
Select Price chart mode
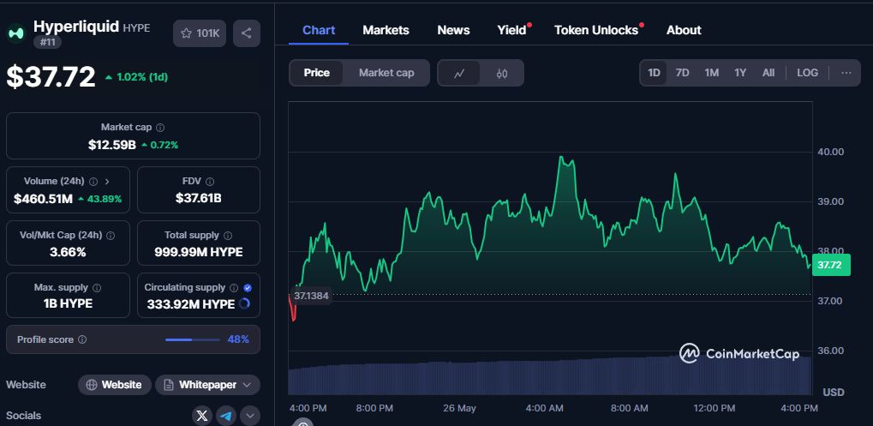[x=317, y=73]
